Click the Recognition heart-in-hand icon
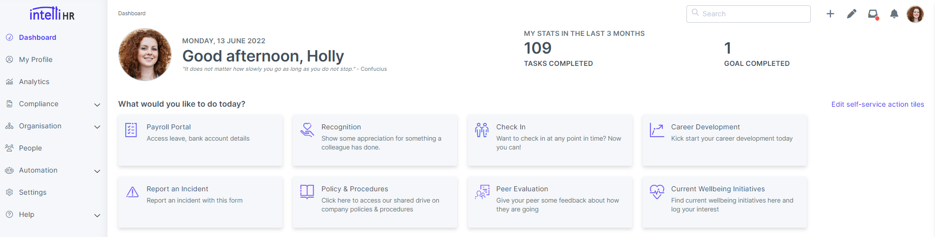The width and height of the screenshot is (935, 237). (x=307, y=130)
